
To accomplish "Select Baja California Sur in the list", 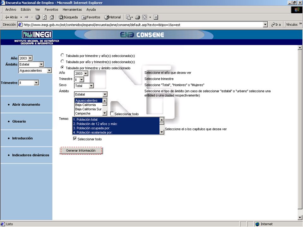I will click(x=88, y=109).
